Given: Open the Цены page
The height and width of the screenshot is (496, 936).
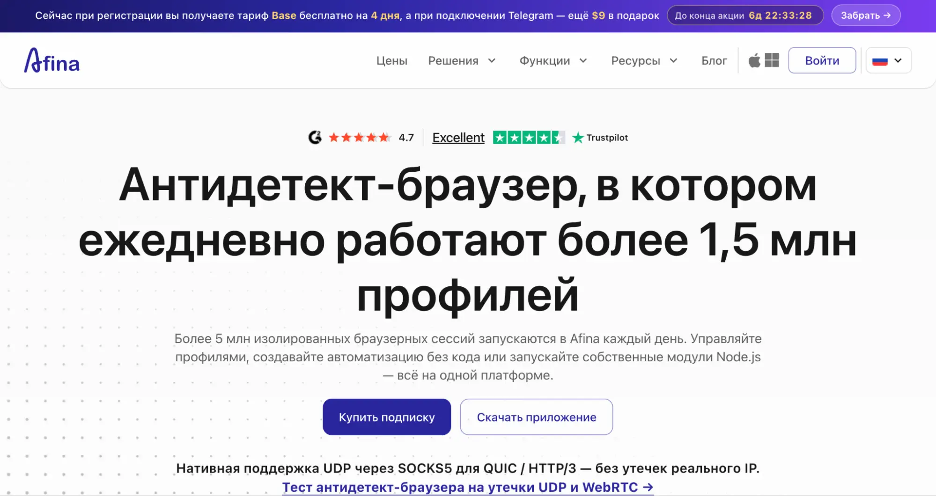Looking at the screenshot, I should [x=392, y=61].
